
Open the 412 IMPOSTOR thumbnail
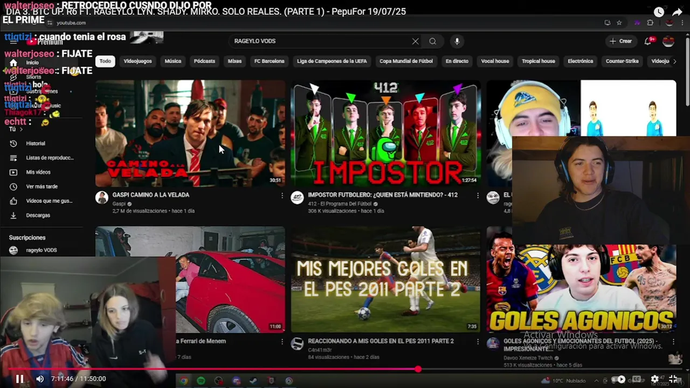tap(385, 133)
